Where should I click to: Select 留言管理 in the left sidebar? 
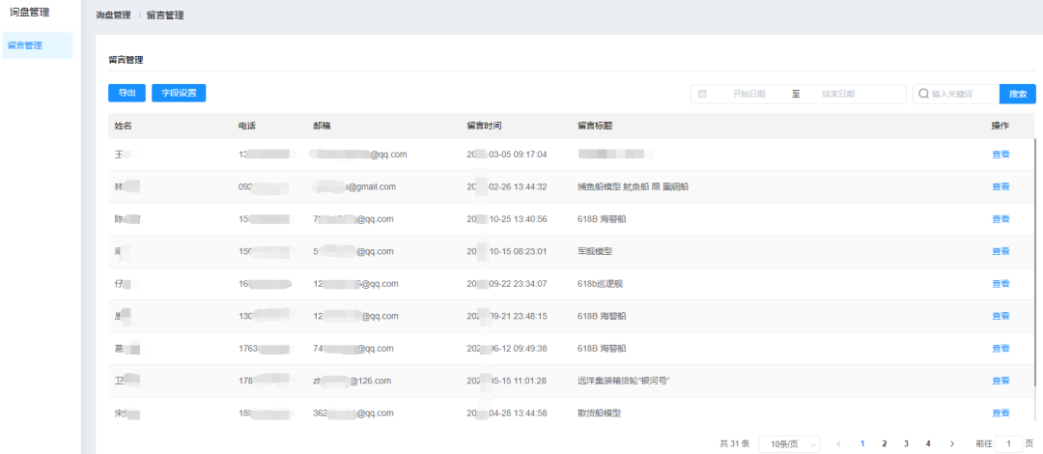click(38, 45)
